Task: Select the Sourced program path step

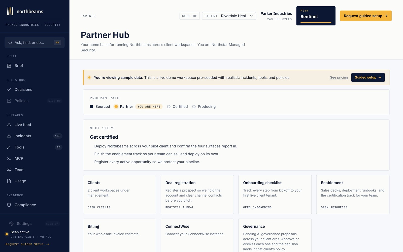Action: (x=100, y=107)
